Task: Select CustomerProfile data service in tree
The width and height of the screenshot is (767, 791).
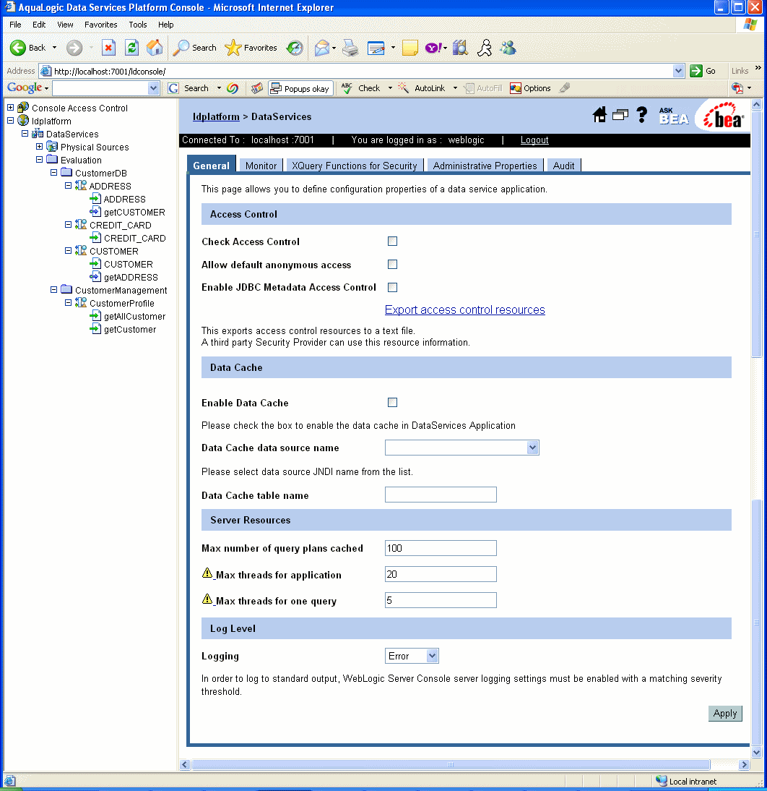Action: point(122,303)
